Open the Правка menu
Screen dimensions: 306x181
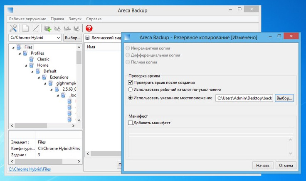[x=57, y=19]
